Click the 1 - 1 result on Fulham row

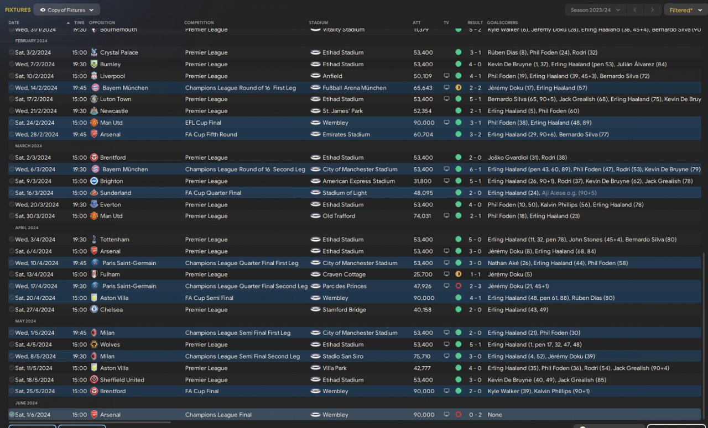[475, 274]
